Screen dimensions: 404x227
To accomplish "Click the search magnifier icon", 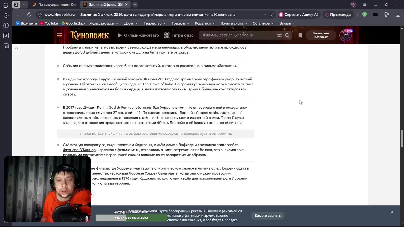I will [287, 35].
